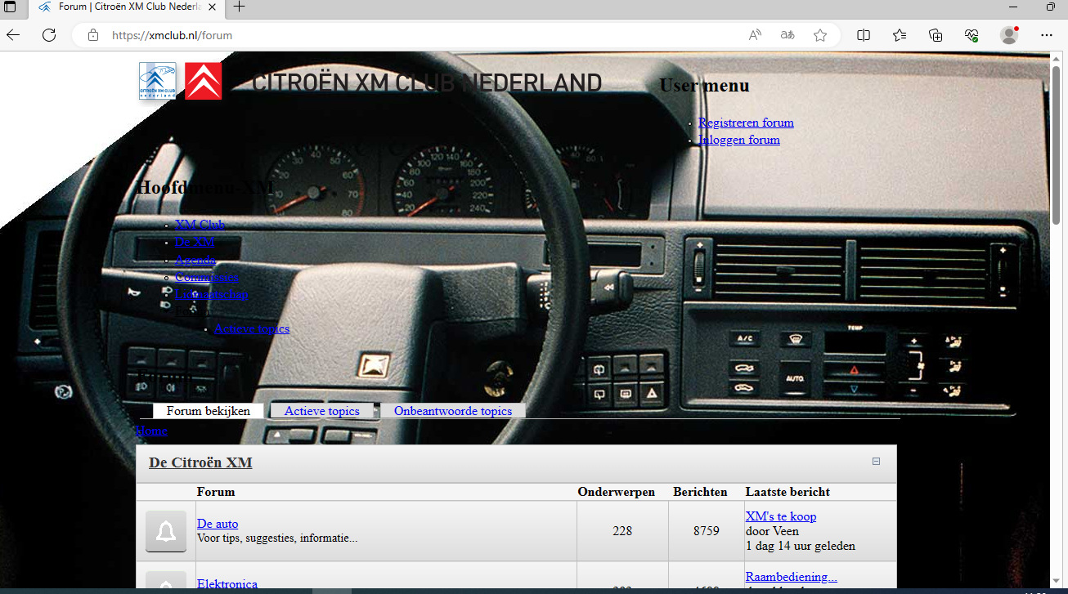Click the Laatste bericht column header

pyautogui.click(x=788, y=492)
